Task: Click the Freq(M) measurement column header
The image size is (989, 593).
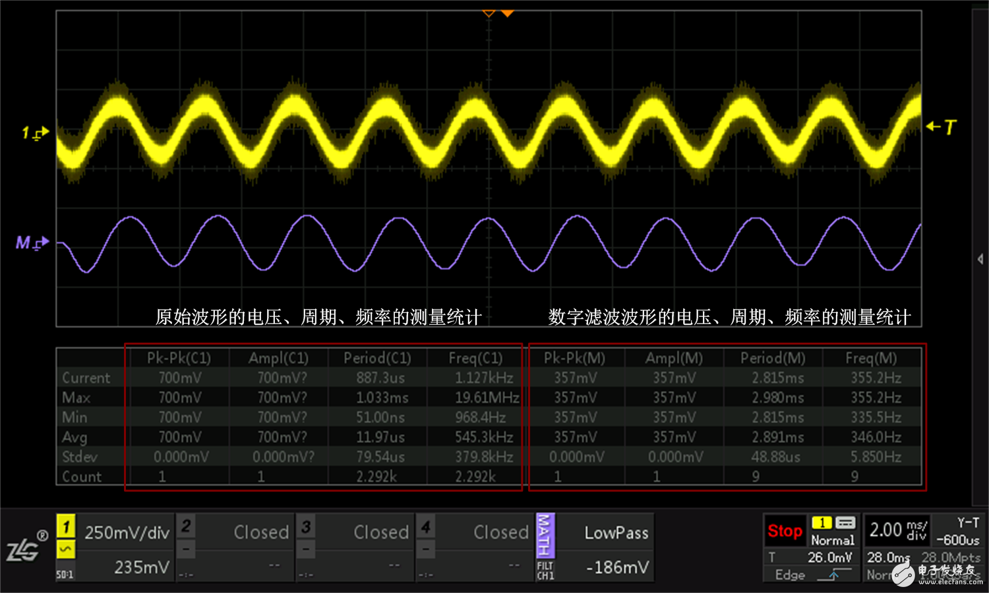Action: pos(871,358)
